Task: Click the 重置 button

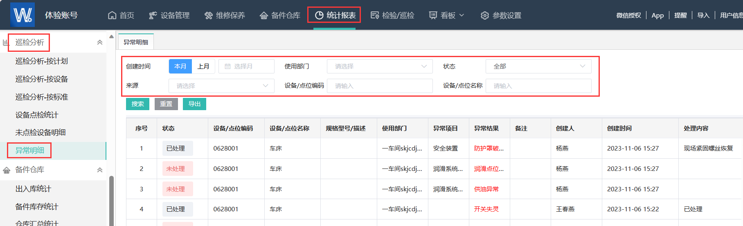Action: coord(166,104)
